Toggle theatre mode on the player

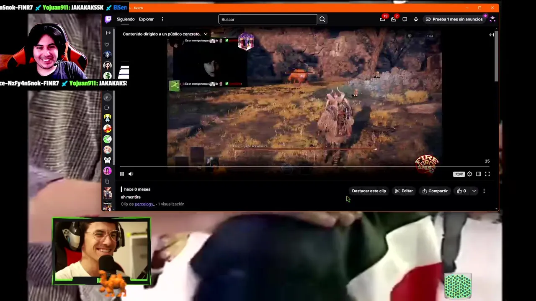tap(479, 174)
